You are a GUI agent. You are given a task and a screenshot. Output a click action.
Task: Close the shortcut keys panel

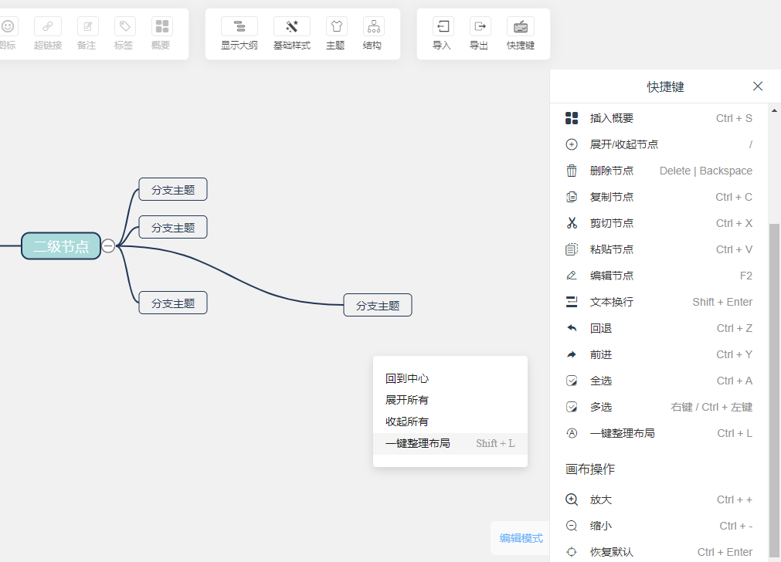[758, 86]
